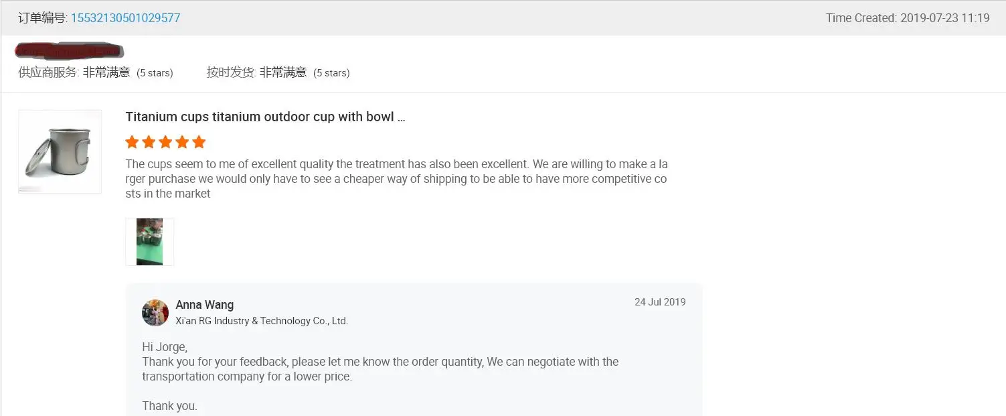Click the second orange rating star
The height and width of the screenshot is (416, 1006).
coord(149,142)
